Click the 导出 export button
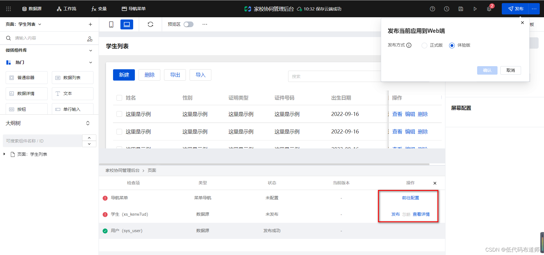The width and height of the screenshot is (544, 255). [175, 75]
